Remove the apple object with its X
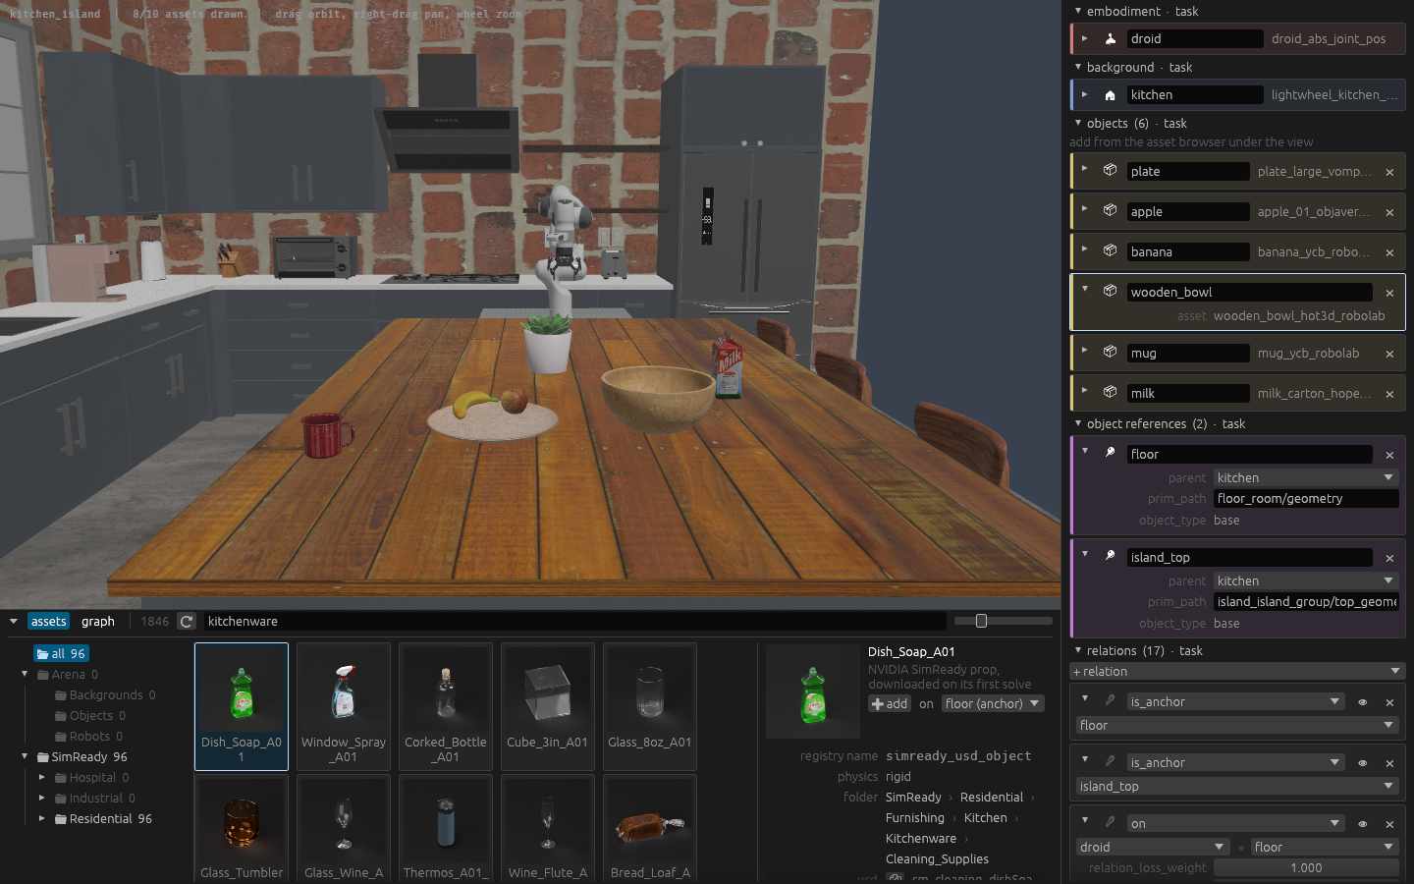Viewport: 1414px width, 884px height. tap(1389, 212)
